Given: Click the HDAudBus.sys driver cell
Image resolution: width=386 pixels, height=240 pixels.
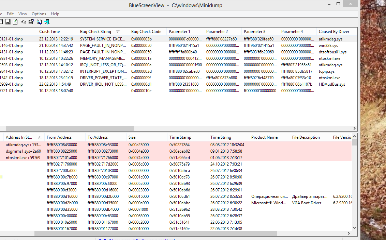Looking at the screenshot, I should [x=332, y=84].
